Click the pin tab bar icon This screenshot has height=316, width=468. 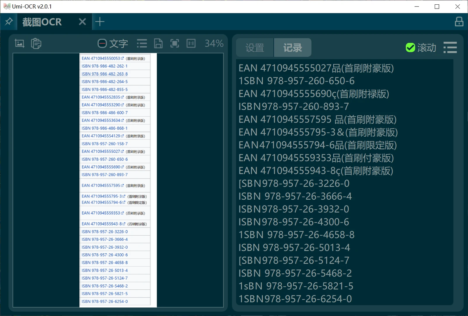pyautogui.click(x=9, y=22)
